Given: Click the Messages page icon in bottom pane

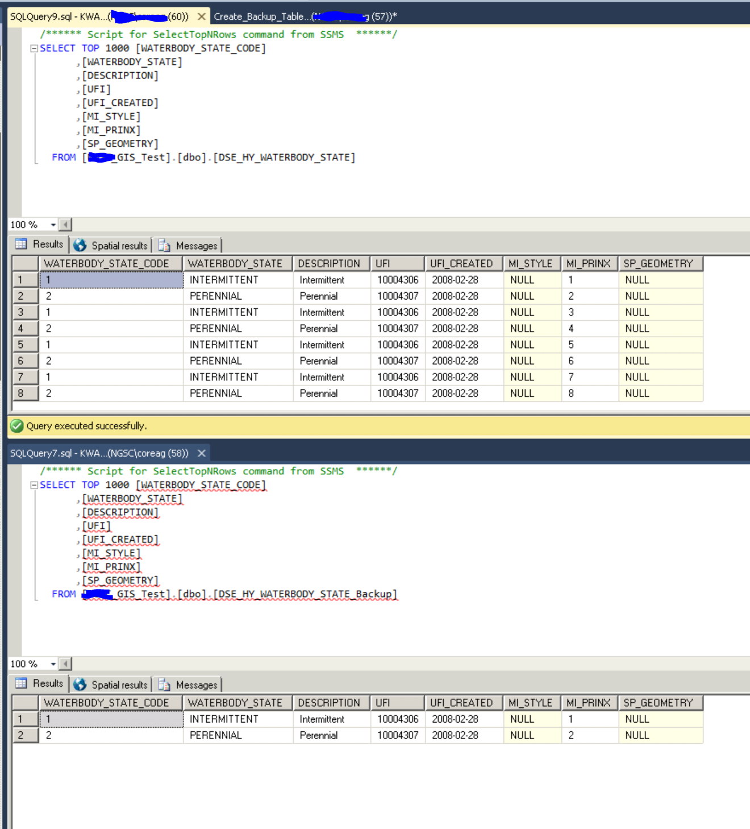Looking at the screenshot, I should click(x=164, y=684).
